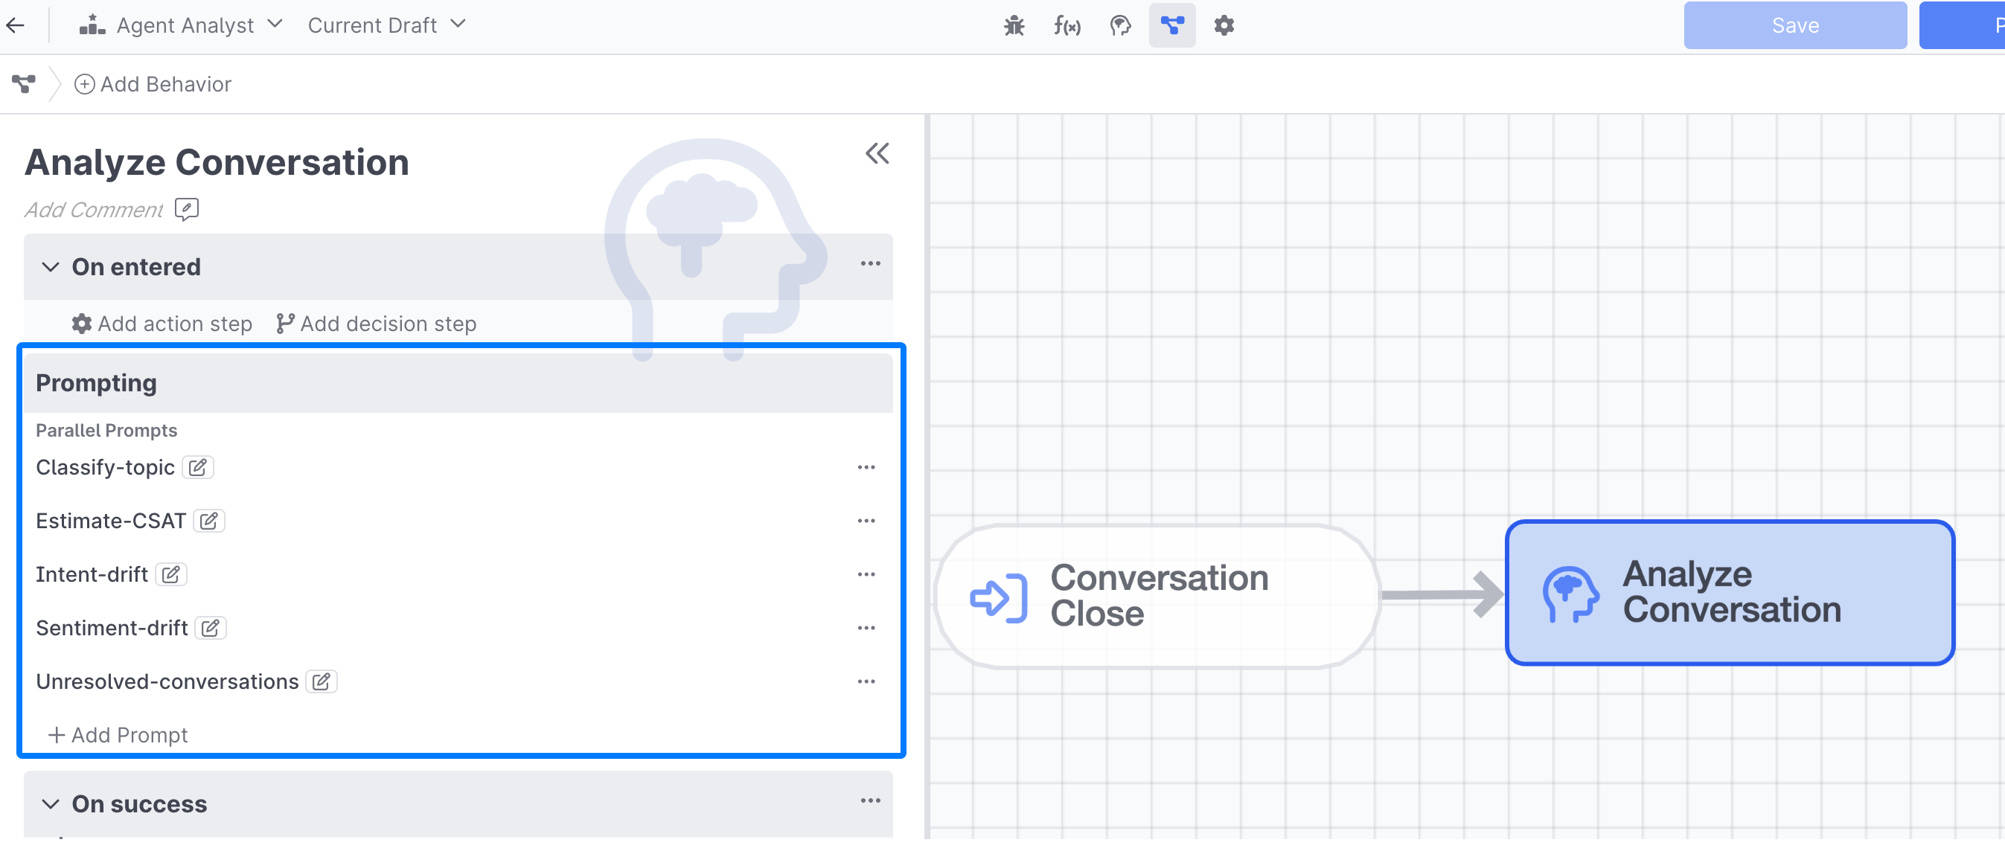Click the brain head icon in top toolbar
Viewport: 2005px width, 857px height.
[1119, 25]
